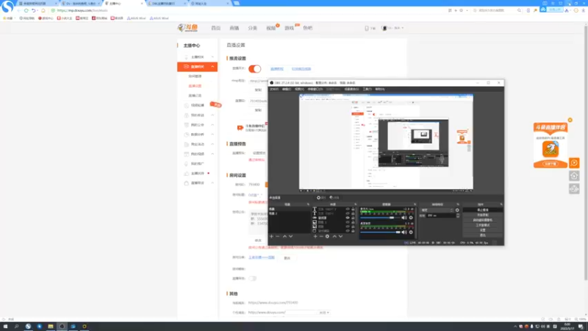Viewport: 588px width, 331px height.
Task: Toggle the gray switch below room category row
Action: tap(252, 279)
